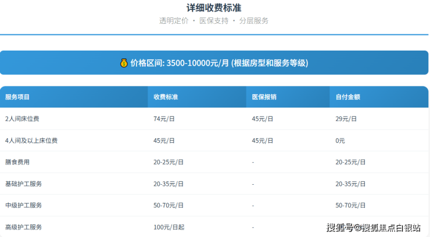Click the 高级护工服务 row label

point(23,227)
